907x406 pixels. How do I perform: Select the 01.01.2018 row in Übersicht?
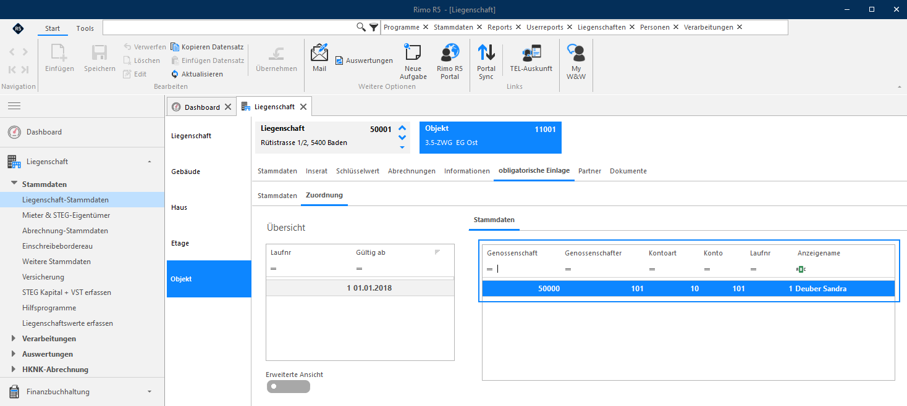pyautogui.click(x=360, y=288)
